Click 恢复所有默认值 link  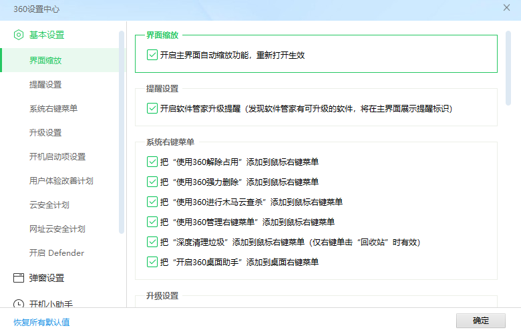[x=41, y=322]
